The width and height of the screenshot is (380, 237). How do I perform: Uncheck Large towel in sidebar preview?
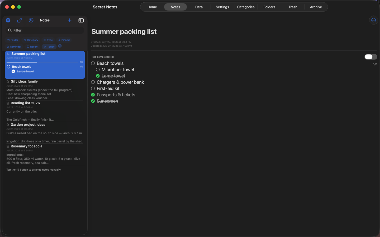pyautogui.click(x=13, y=71)
